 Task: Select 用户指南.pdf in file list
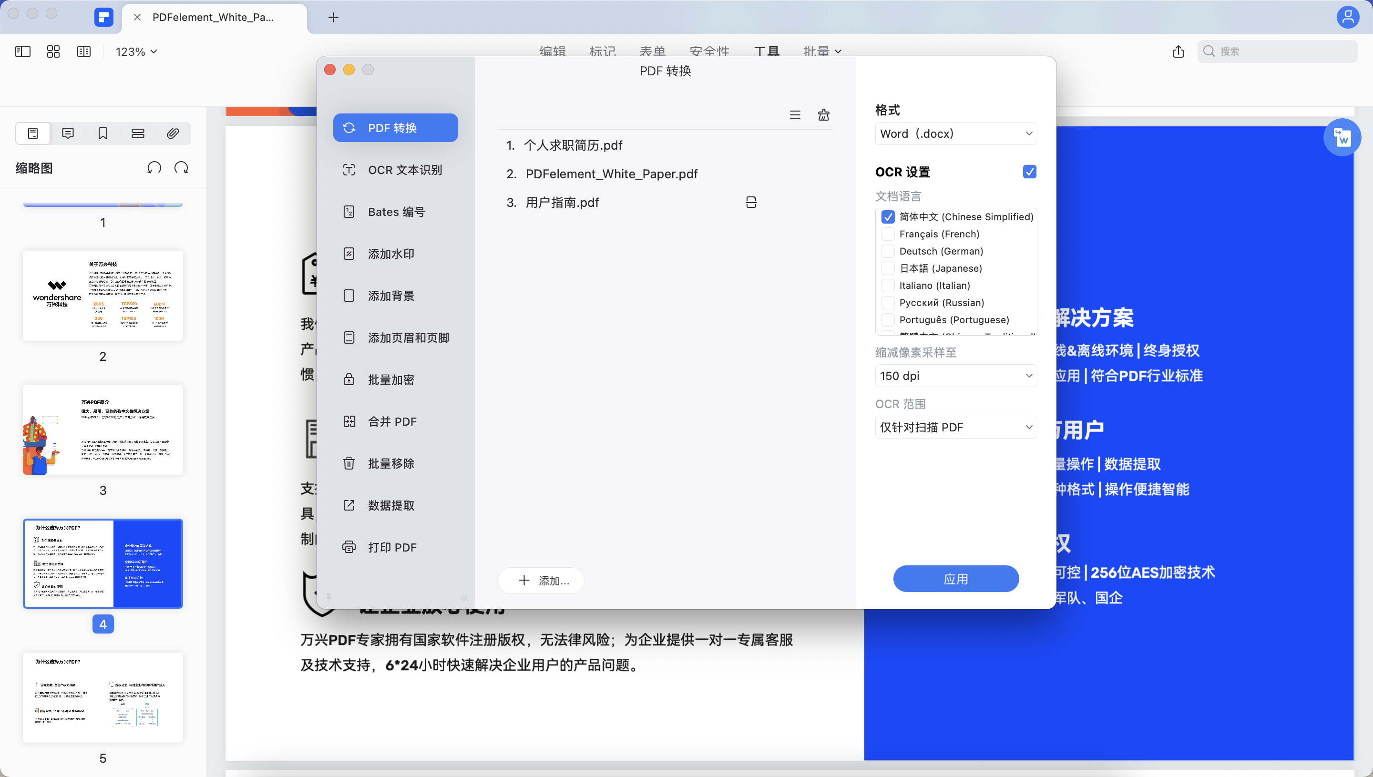[x=665, y=202]
